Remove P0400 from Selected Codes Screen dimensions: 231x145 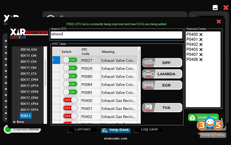pos(201,34)
